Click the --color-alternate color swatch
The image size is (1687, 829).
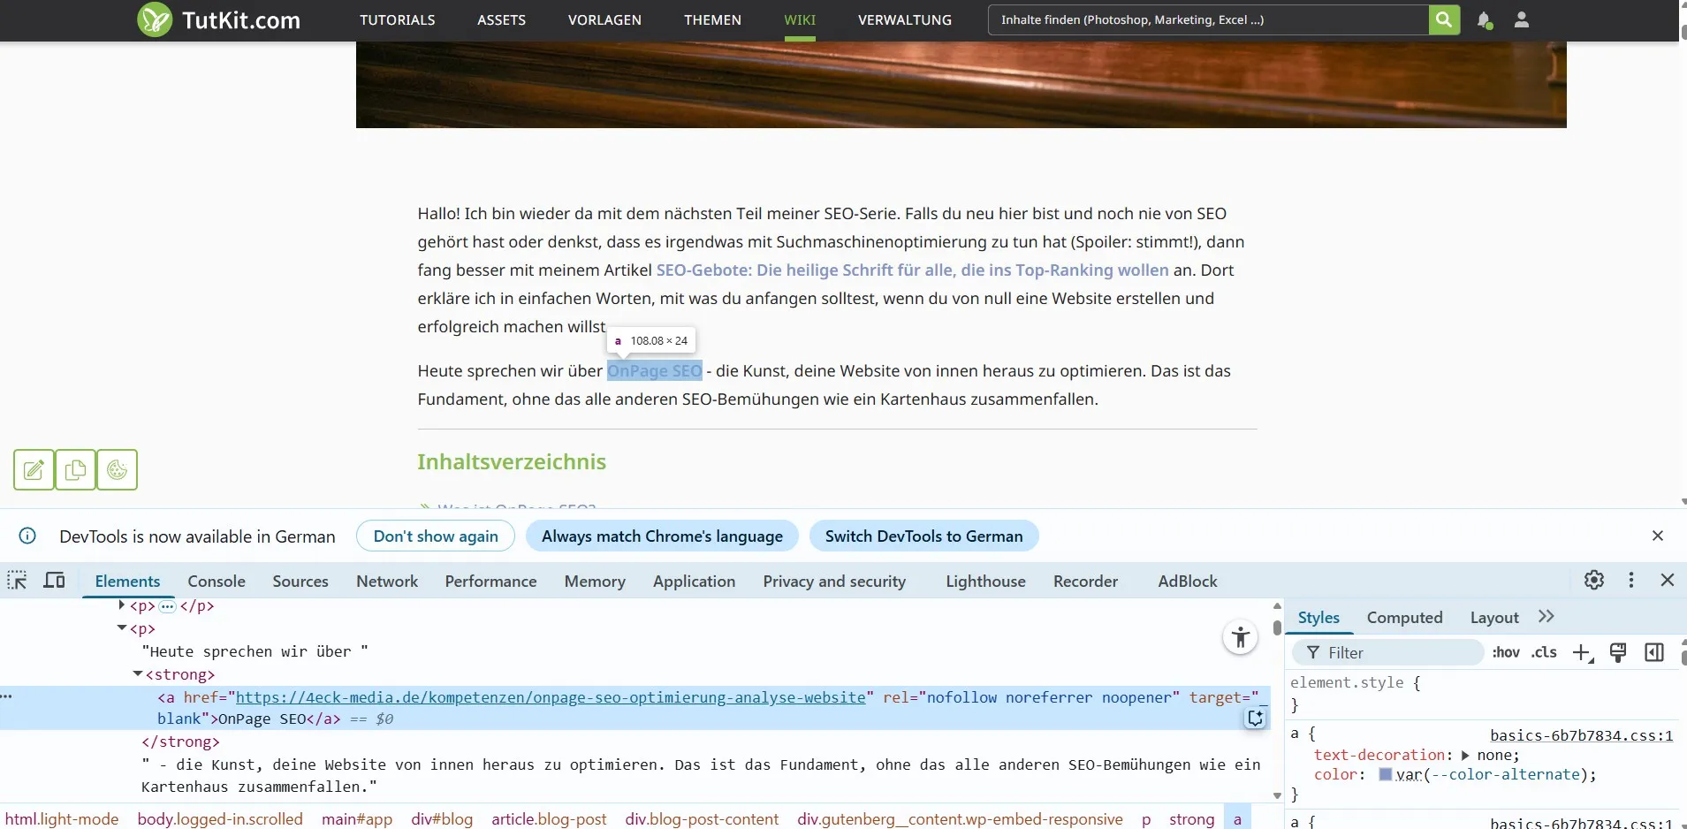(x=1386, y=774)
